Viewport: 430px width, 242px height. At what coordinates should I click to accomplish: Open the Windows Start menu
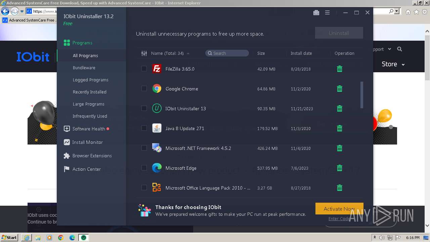click(x=9, y=238)
